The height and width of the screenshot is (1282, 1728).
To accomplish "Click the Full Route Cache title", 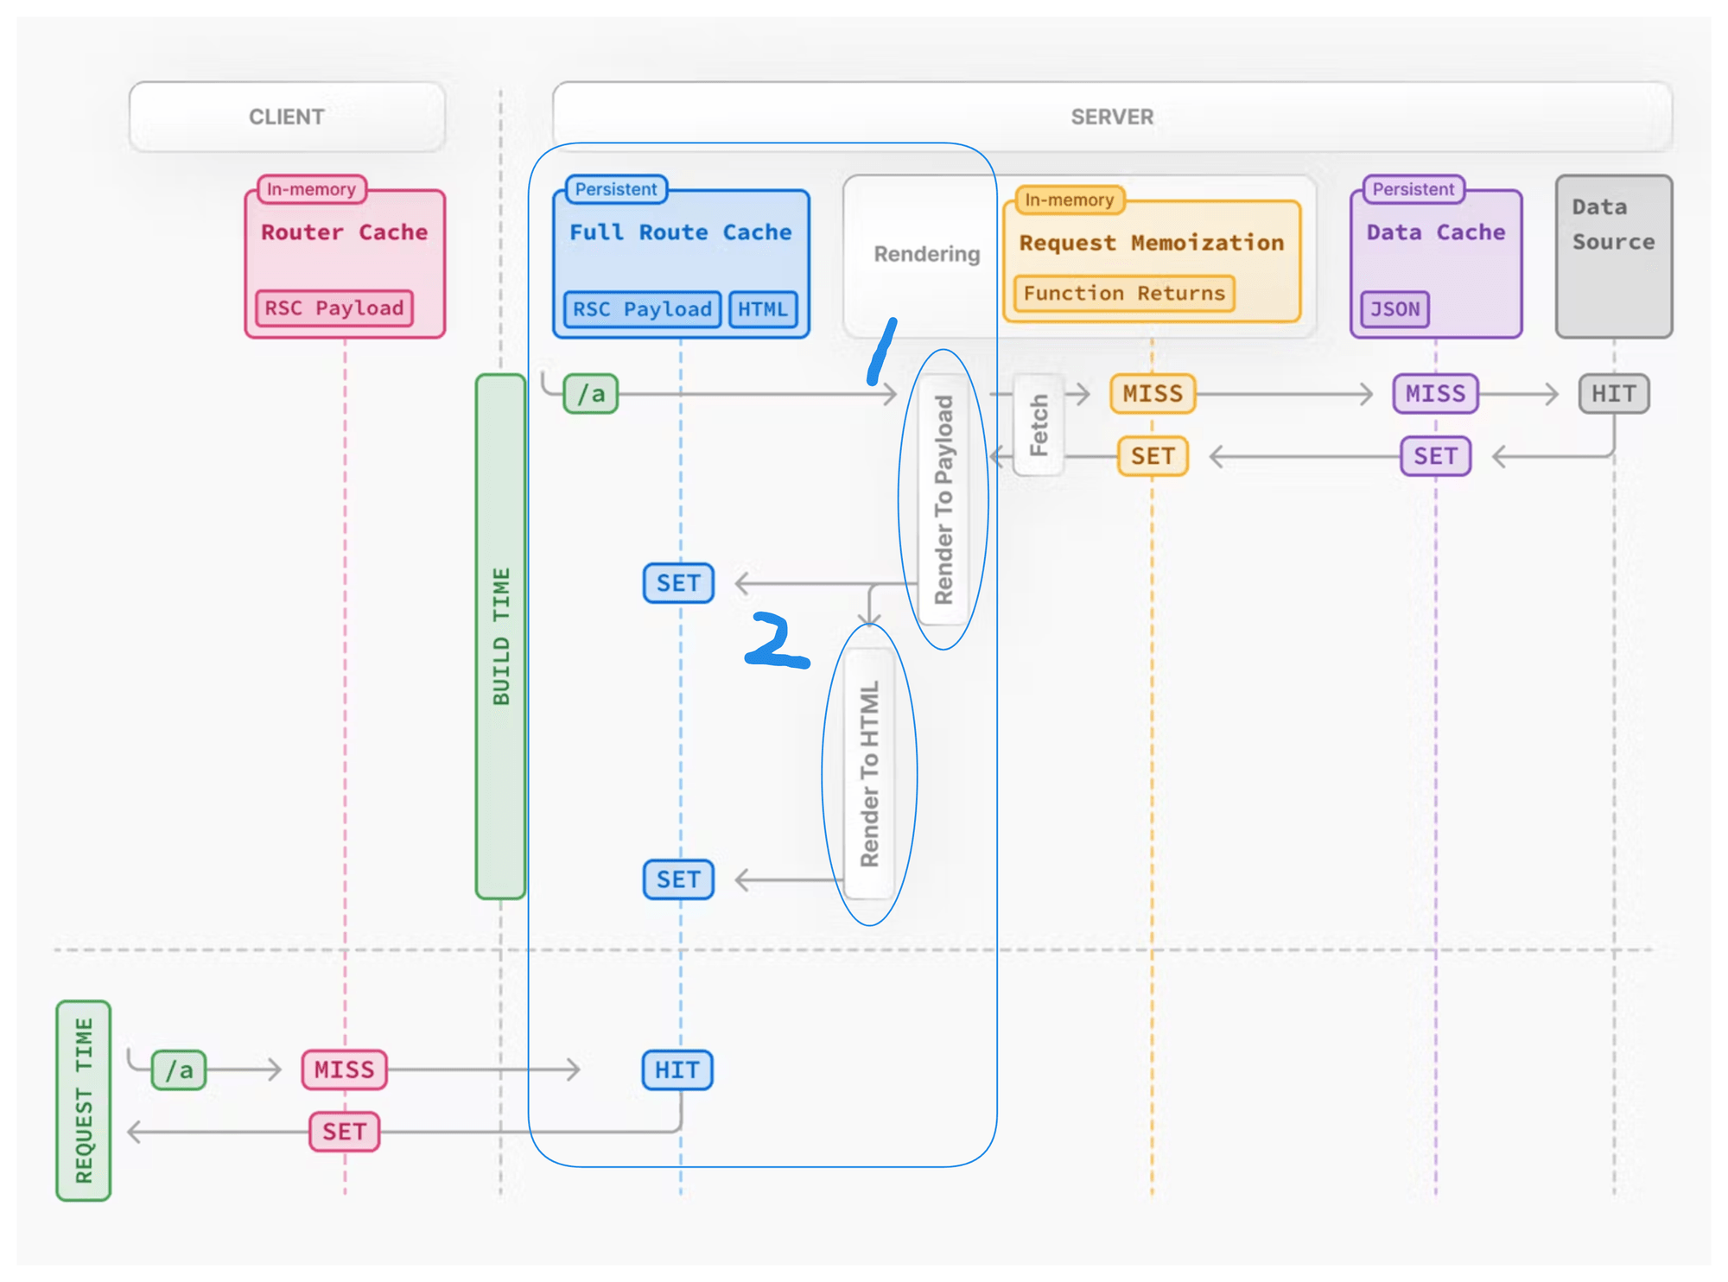I will click(680, 232).
